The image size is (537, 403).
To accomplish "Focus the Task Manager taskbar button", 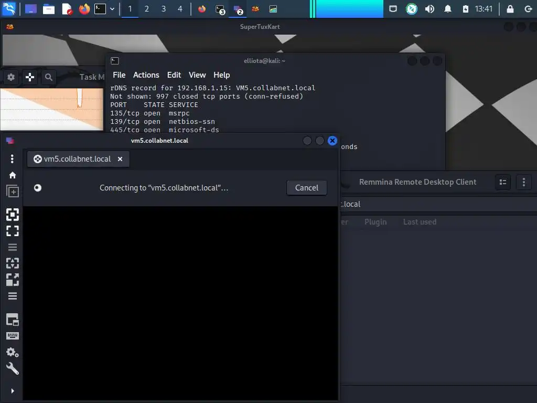I will (273, 9).
